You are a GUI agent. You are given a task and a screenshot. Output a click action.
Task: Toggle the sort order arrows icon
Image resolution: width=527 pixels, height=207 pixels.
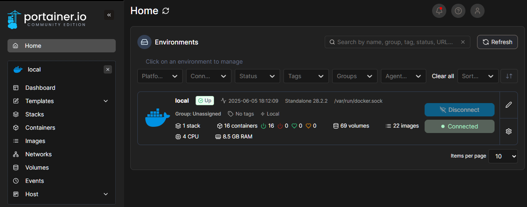[509, 76]
